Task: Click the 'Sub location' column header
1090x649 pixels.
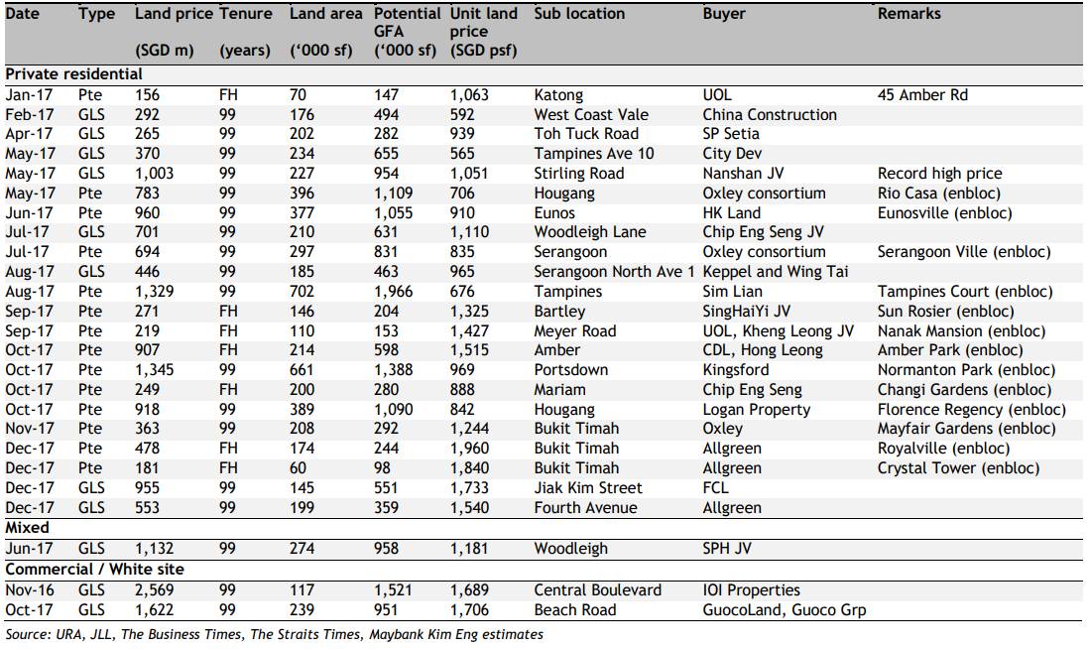Action: pos(579,14)
